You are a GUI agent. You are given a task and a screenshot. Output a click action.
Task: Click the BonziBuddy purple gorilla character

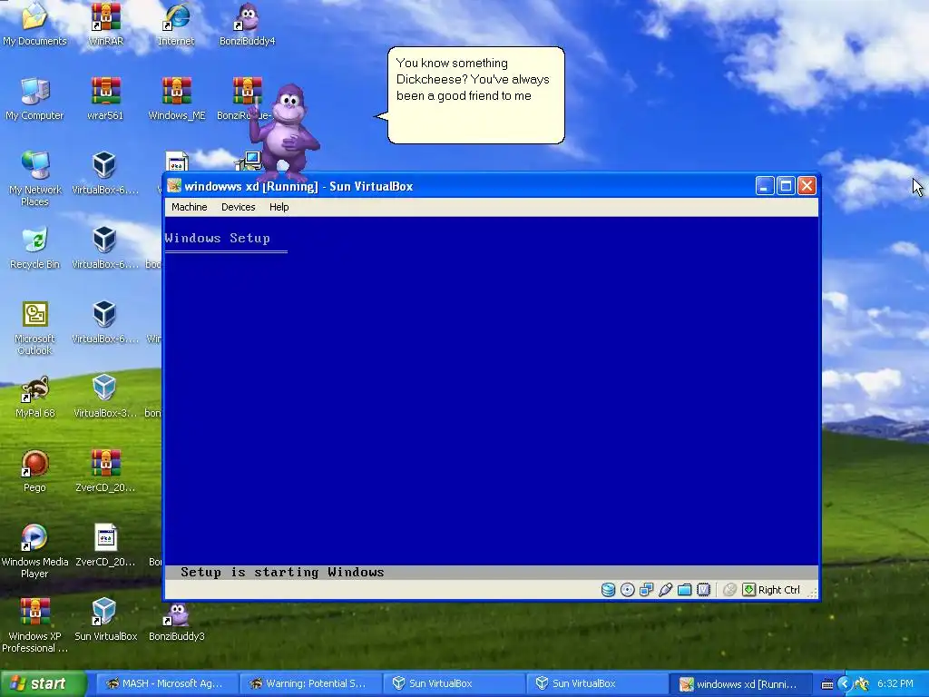click(x=285, y=133)
